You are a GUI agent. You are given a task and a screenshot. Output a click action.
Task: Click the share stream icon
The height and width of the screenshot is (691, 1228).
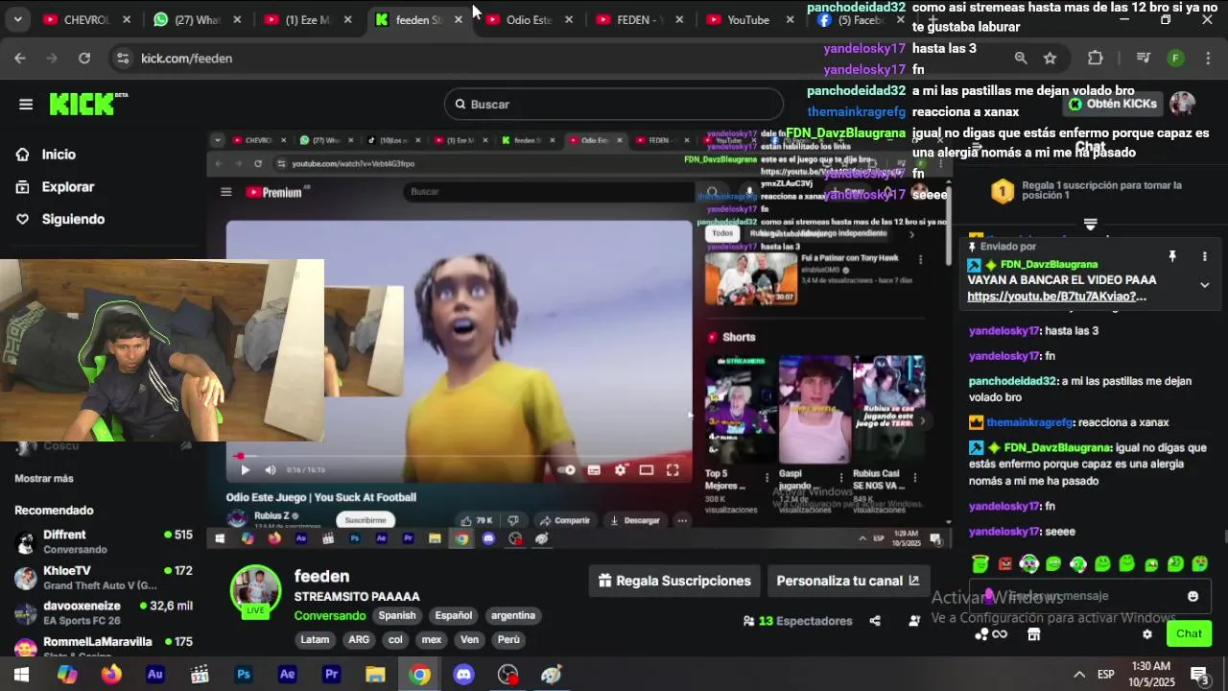(875, 621)
